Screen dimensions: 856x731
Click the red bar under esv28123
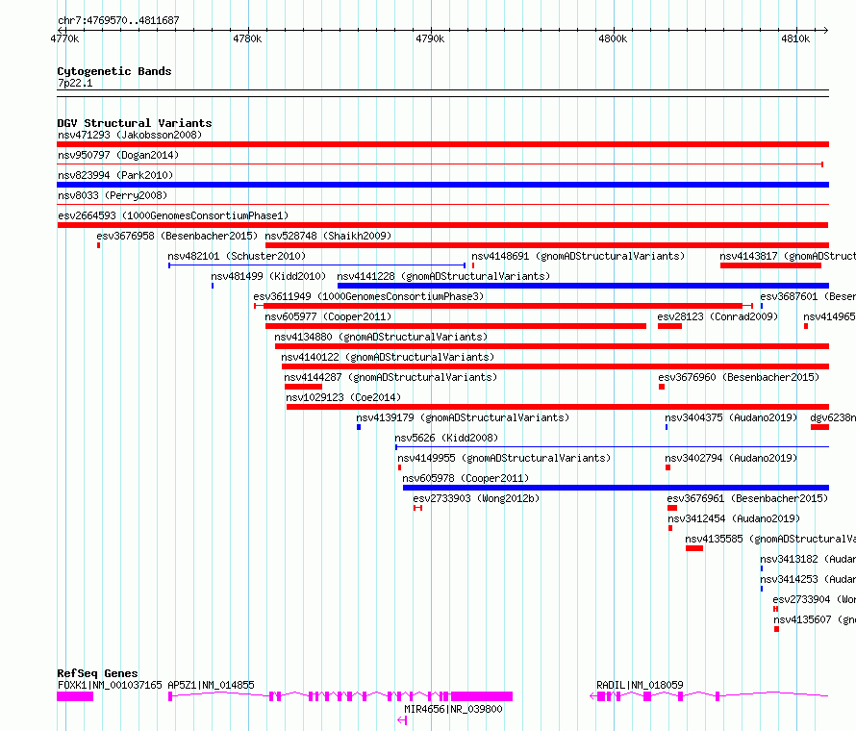point(669,326)
